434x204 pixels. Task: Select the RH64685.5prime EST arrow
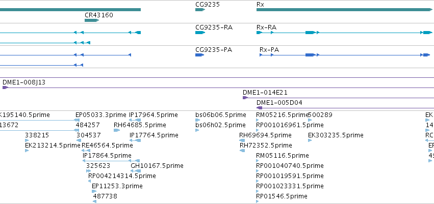click(116, 130)
